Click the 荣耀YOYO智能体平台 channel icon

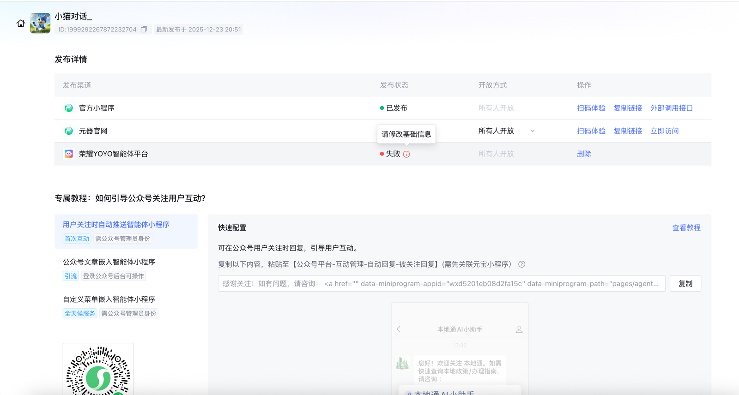click(x=69, y=154)
